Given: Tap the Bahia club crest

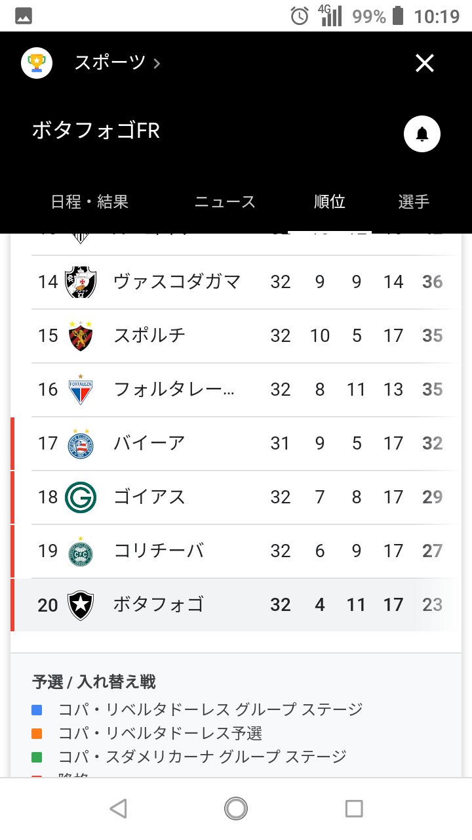Looking at the screenshot, I should coord(81,444).
